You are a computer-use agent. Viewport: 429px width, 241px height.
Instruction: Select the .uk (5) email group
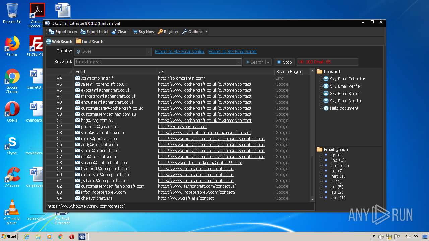click(336, 187)
